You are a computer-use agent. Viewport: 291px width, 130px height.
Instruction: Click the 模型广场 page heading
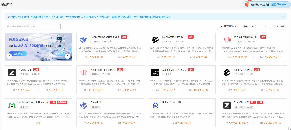pyautogui.click(x=7, y=4)
